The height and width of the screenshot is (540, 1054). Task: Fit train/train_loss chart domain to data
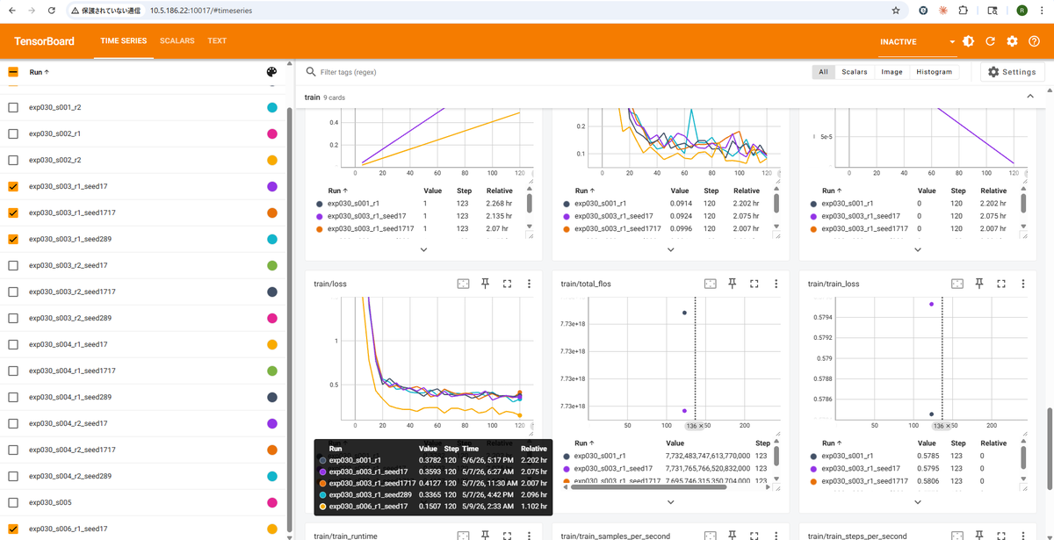coord(957,284)
